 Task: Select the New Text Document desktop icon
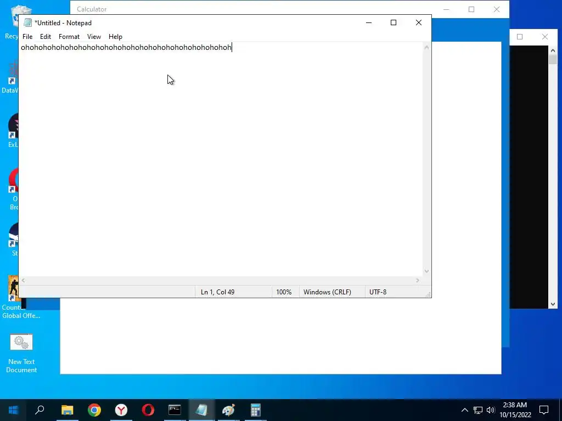(21, 354)
